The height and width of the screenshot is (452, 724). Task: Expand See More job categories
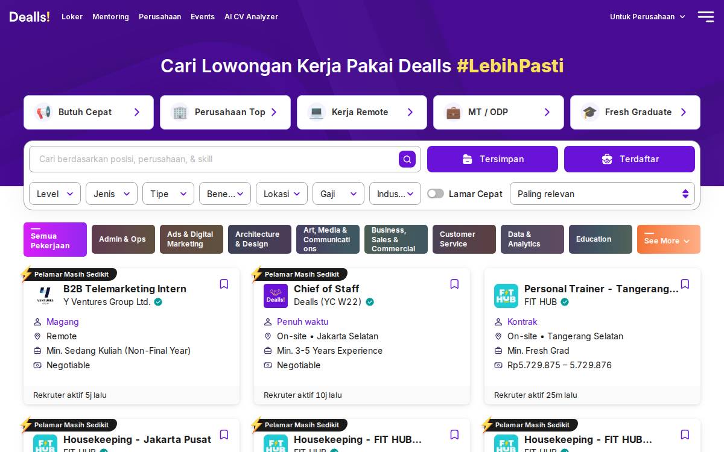click(668, 239)
